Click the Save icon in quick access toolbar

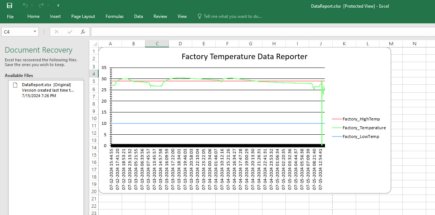pos(10,5)
